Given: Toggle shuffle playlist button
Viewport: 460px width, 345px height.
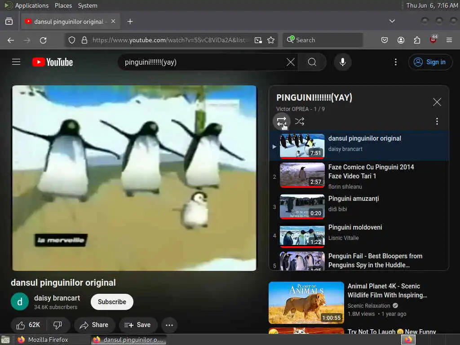Looking at the screenshot, I should [300, 121].
